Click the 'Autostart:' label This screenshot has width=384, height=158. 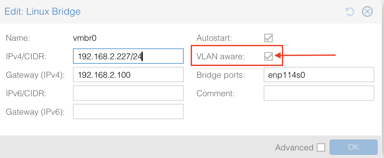[214, 38]
